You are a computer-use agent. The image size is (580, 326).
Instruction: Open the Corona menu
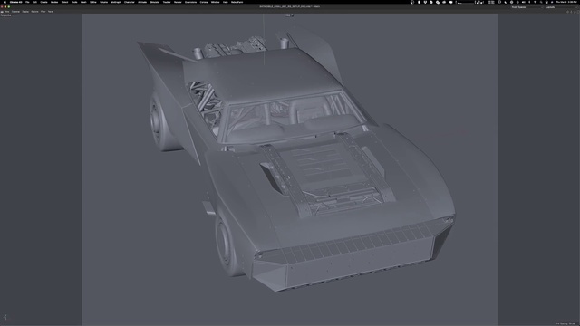[204, 2]
